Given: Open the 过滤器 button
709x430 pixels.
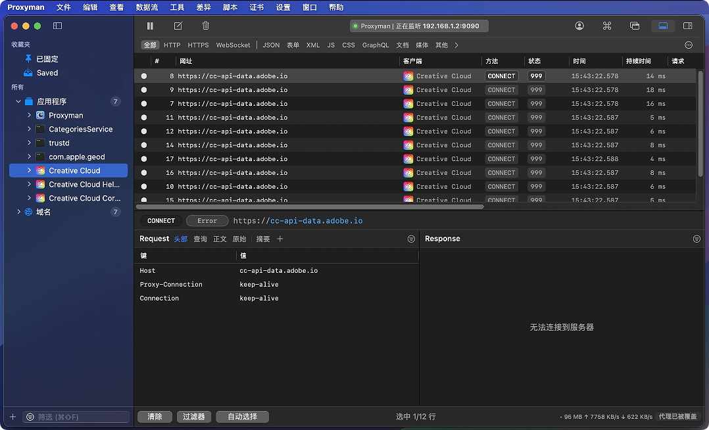Looking at the screenshot, I should (x=193, y=417).
